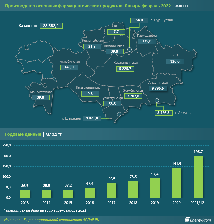This screenshot has width=214, height=224.
Task: Click the Кызылординская value 0,6 box
Action: pyautogui.click(x=90, y=94)
